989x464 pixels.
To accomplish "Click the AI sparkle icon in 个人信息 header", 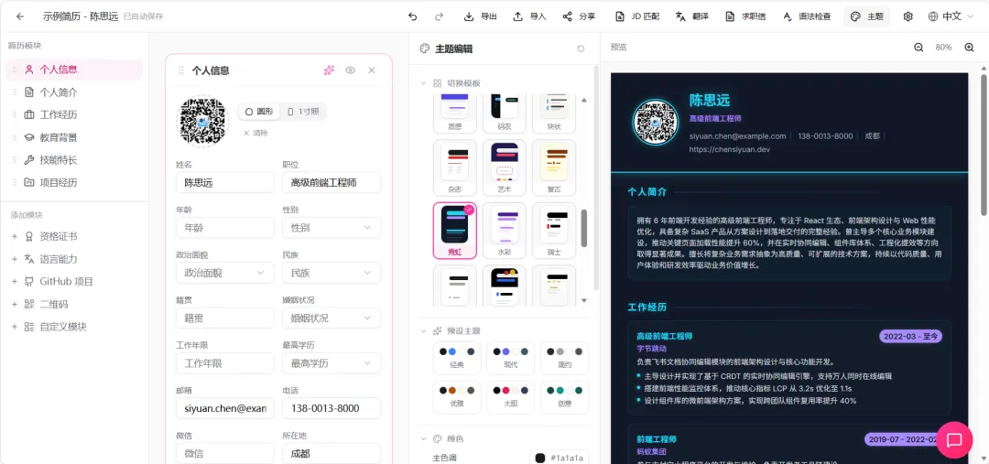I will tap(329, 70).
